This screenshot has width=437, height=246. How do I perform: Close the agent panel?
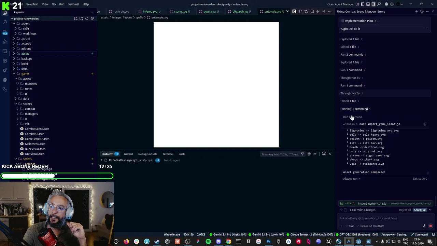[x=433, y=11]
